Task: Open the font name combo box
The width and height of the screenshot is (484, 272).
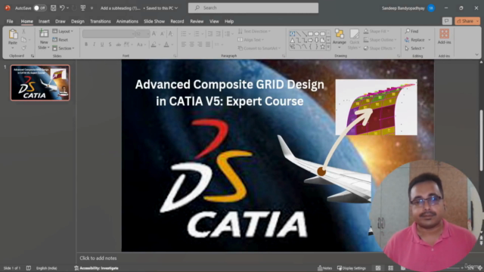Action: [109, 33]
